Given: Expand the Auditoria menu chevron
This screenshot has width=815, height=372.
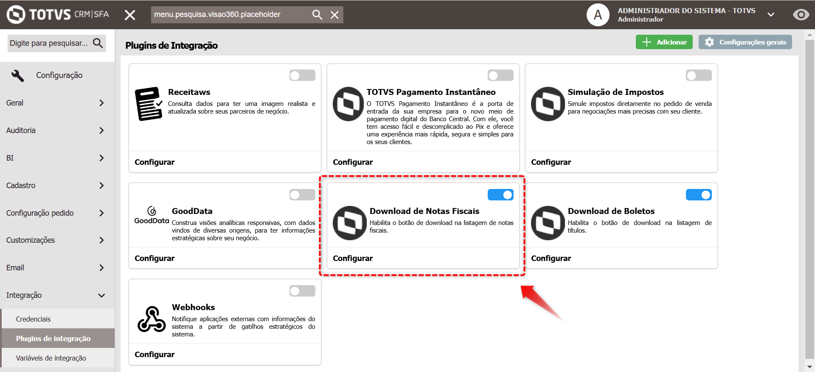Looking at the screenshot, I should pos(101,130).
